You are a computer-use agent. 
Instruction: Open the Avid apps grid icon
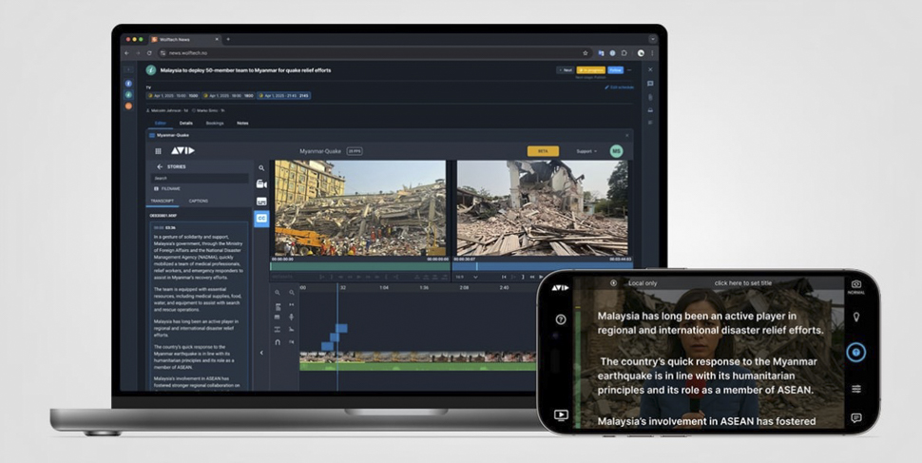pos(158,151)
